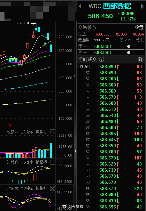Click the last cyan candlestick on chart
This screenshot has height=211, width=146.
51,48
